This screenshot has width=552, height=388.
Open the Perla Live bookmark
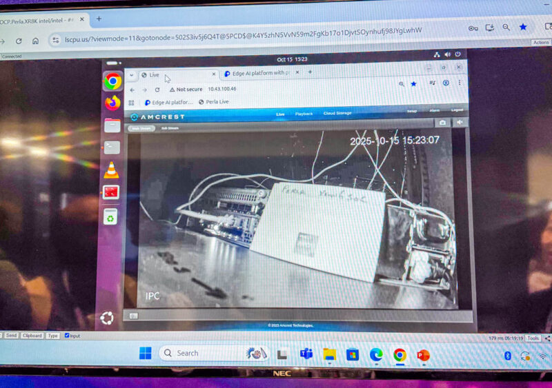point(214,102)
